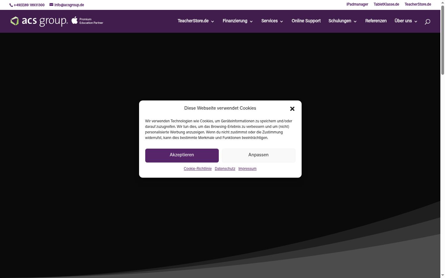Expand the Finanzierung dropdown arrow
Viewport: 445px width, 278px height.
pos(251,21)
